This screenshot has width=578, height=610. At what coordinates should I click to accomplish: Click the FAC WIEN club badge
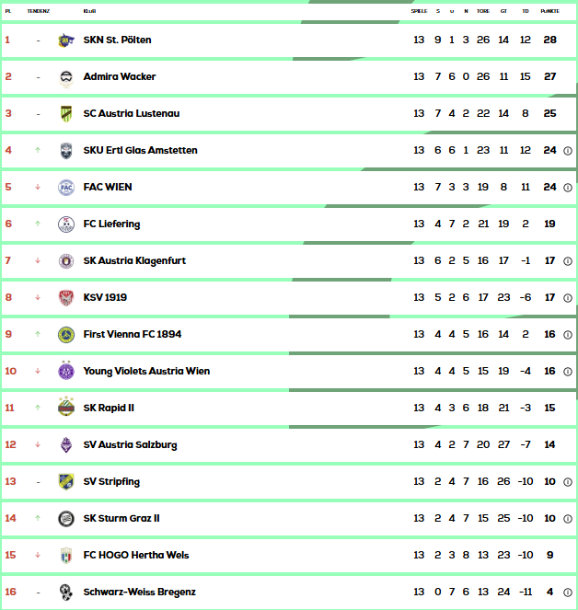(65, 187)
